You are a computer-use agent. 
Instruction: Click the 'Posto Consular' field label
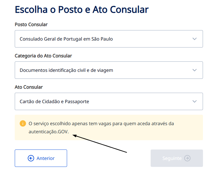pos(31,24)
